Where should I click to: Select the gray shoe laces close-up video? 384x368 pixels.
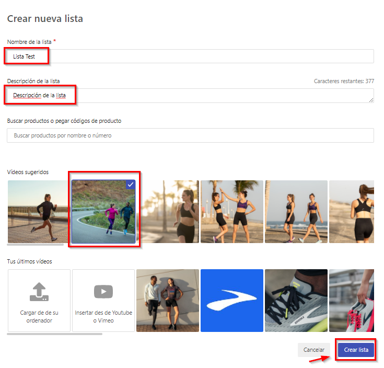(296, 301)
